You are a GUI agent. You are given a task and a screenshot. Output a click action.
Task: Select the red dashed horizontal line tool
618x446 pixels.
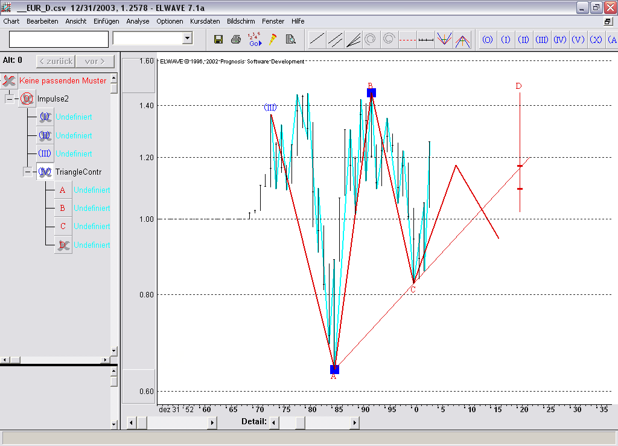tap(408, 40)
